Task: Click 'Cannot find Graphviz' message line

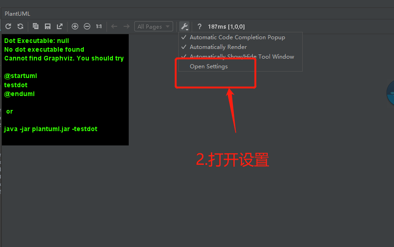Action: [64, 58]
